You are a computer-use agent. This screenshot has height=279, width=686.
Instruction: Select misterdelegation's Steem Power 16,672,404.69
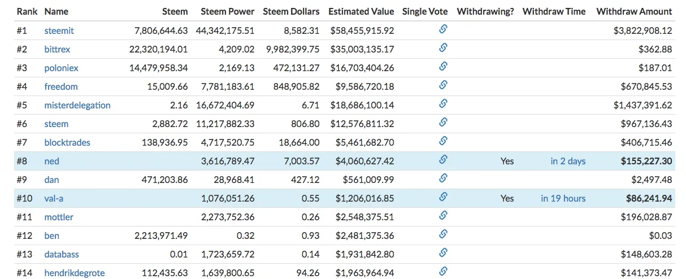[225, 105]
